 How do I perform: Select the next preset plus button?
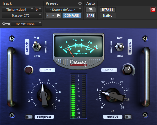tap(53, 16)
